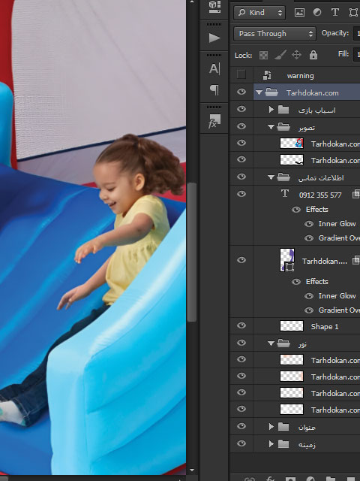
Task: Click Shape 1 layer thumbnail
Action: [x=292, y=325]
